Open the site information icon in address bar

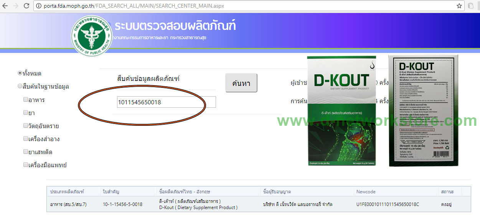pos(38,6)
